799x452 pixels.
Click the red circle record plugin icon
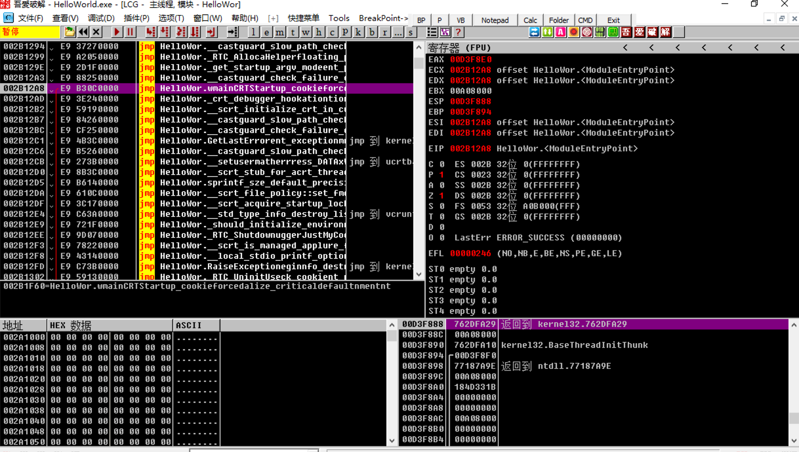[574, 32]
